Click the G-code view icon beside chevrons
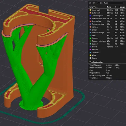 (94, 3)
